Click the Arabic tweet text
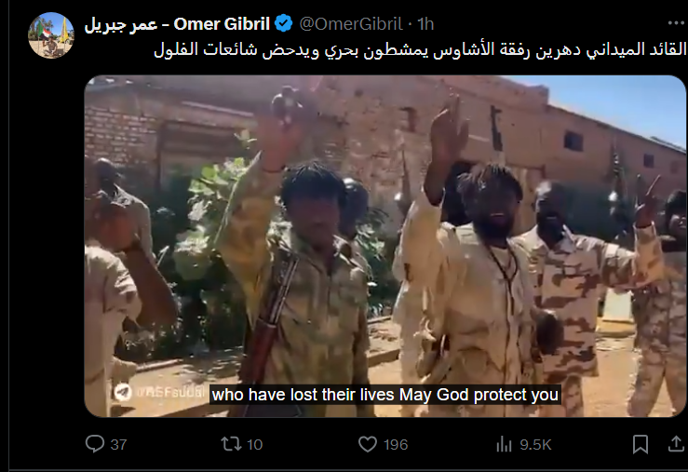Image resolution: width=688 pixels, height=472 pixels. (420, 49)
